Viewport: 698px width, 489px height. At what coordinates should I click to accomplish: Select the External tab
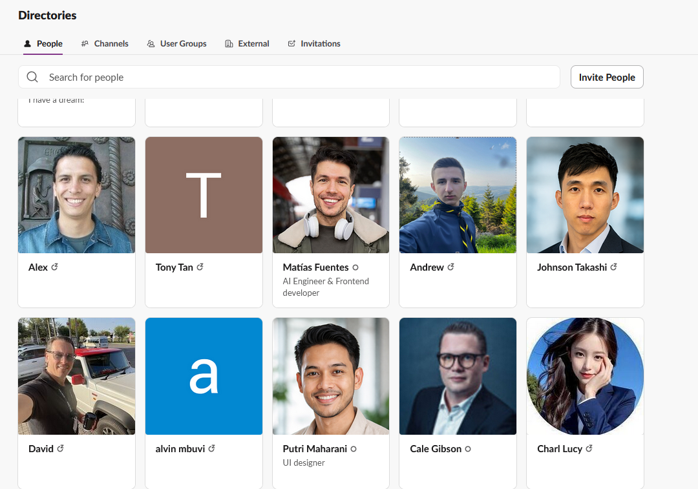[247, 44]
